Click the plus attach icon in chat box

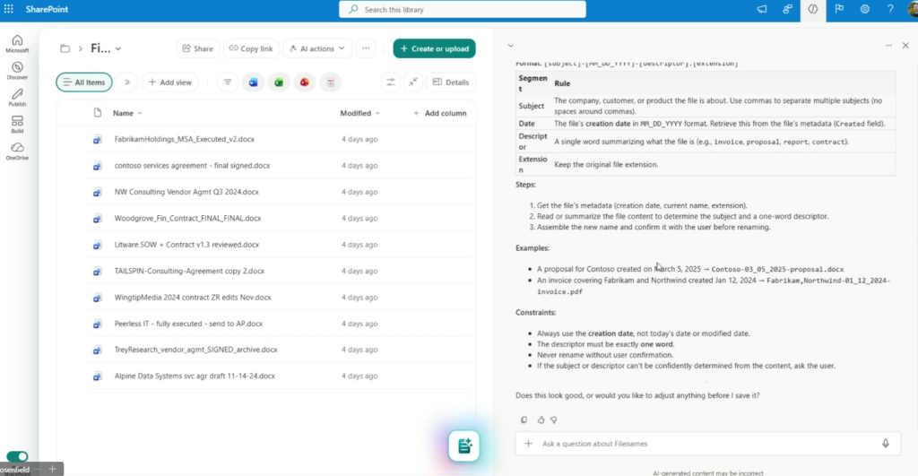[x=528, y=444]
